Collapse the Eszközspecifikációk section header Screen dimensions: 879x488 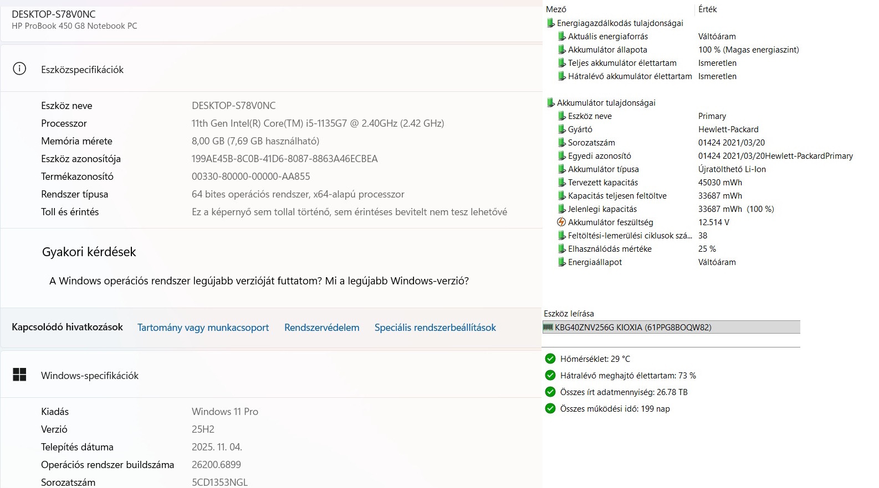[272, 69]
